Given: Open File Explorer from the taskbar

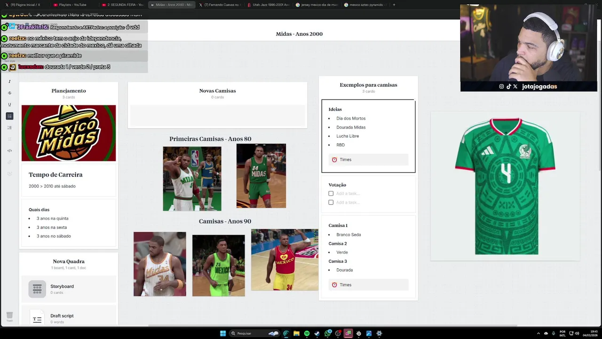Looking at the screenshot, I should [x=296, y=333].
